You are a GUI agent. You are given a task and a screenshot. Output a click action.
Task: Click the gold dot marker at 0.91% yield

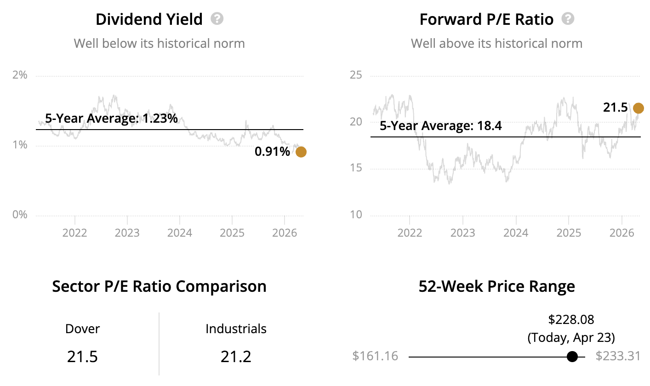301,152
